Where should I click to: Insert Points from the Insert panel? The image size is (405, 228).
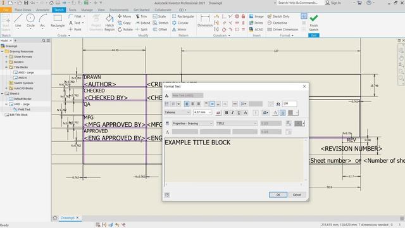(256, 23)
